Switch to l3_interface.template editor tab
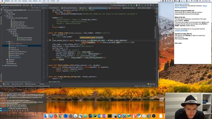This screenshot has height=119, width=212. [144, 8]
